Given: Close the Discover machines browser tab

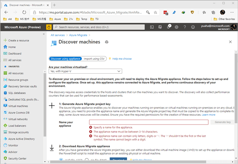Looking at the screenshot, I should [x=48, y=5].
